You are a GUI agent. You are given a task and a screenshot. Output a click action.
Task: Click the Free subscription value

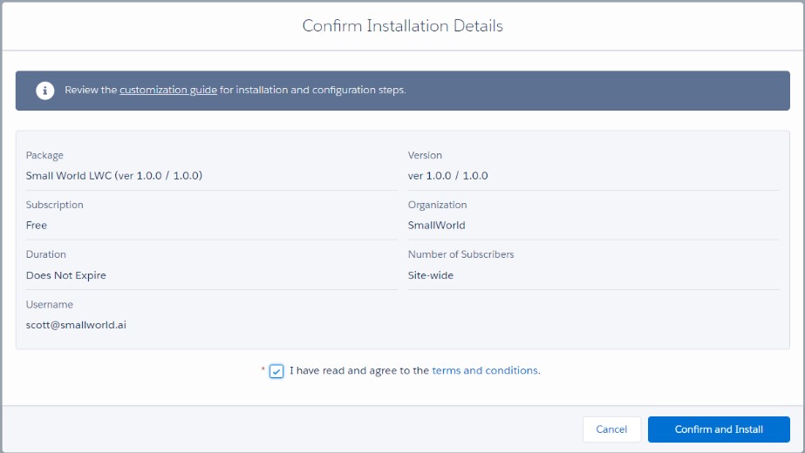(x=37, y=225)
